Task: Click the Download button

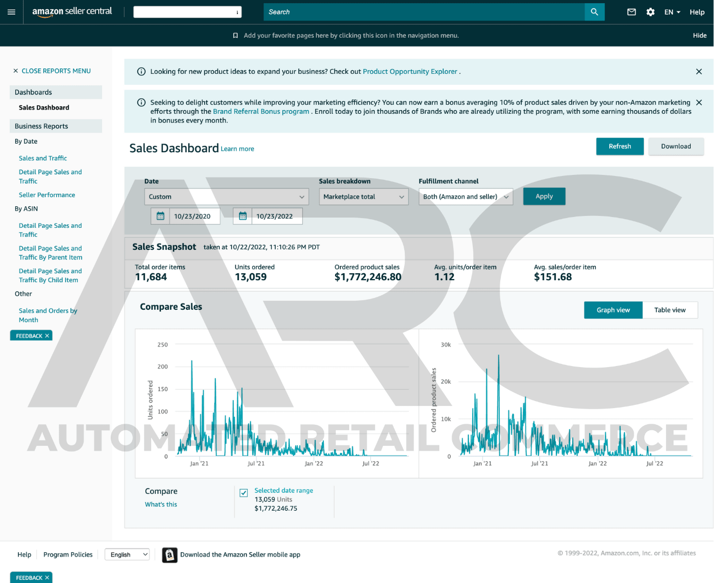Action: tap(676, 146)
